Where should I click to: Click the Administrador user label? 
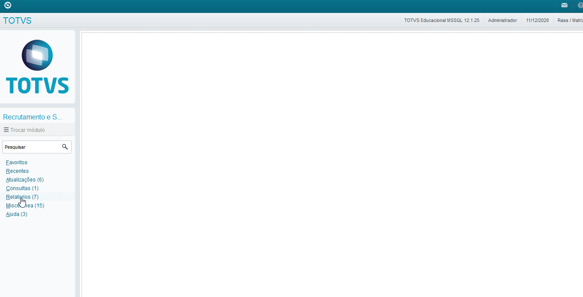coord(502,20)
